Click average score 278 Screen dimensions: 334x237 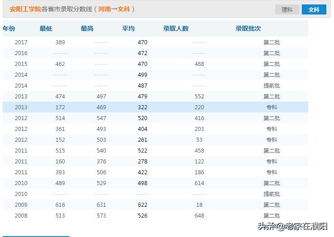click(x=143, y=162)
